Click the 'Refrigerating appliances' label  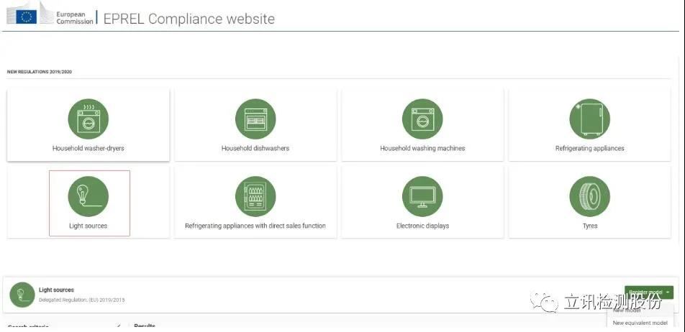click(x=590, y=148)
